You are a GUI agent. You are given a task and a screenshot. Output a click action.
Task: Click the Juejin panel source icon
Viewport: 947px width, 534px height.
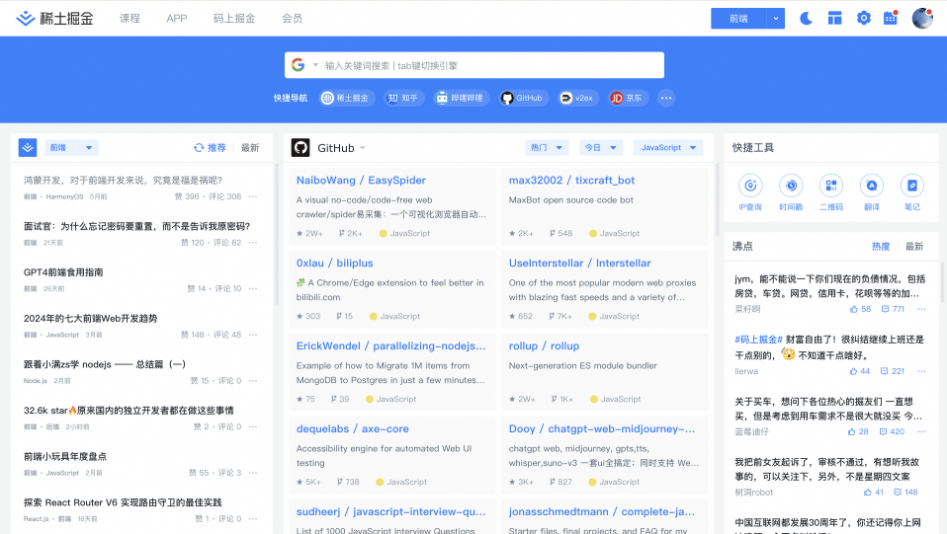point(28,147)
